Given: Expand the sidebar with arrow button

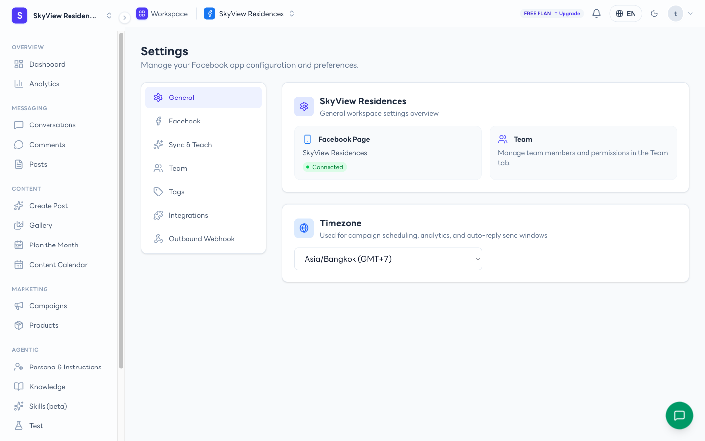Looking at the screenshot, I should coord(125,18).
